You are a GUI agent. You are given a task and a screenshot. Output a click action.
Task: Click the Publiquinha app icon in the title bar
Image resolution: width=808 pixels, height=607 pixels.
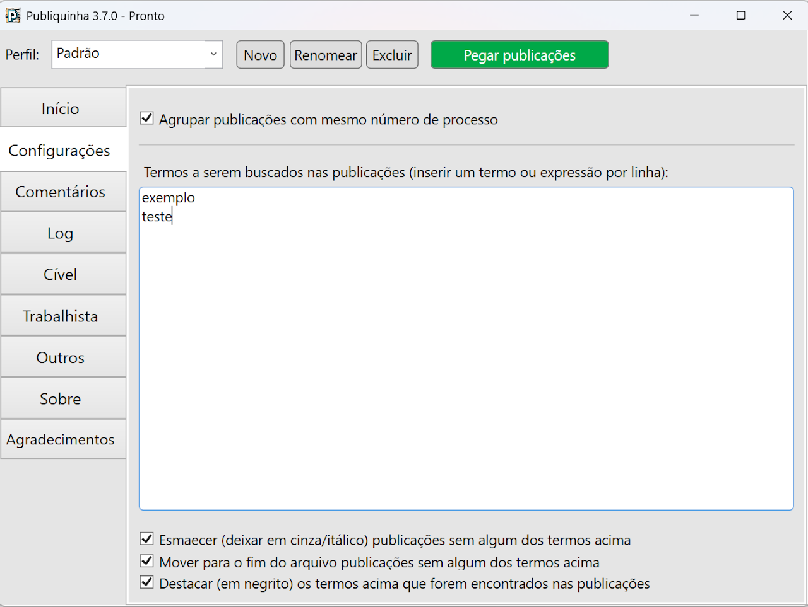click(x=13, y=14)
